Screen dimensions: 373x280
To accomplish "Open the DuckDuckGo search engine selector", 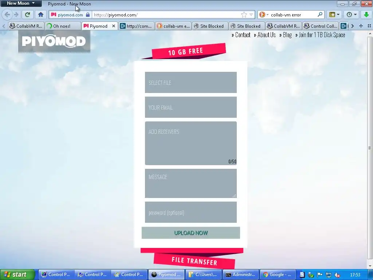I will [x=264, y=15].
